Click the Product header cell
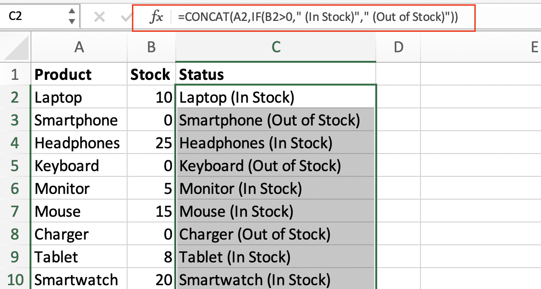 pyautogui.click(x=79, y=75)
